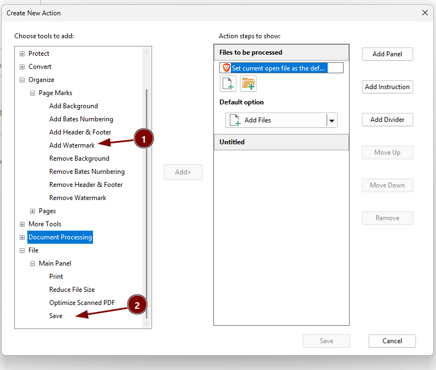The height and width of the screenshot is (370, 436).
Task: Select the Files to be processed header
Action: coord(281,52)
